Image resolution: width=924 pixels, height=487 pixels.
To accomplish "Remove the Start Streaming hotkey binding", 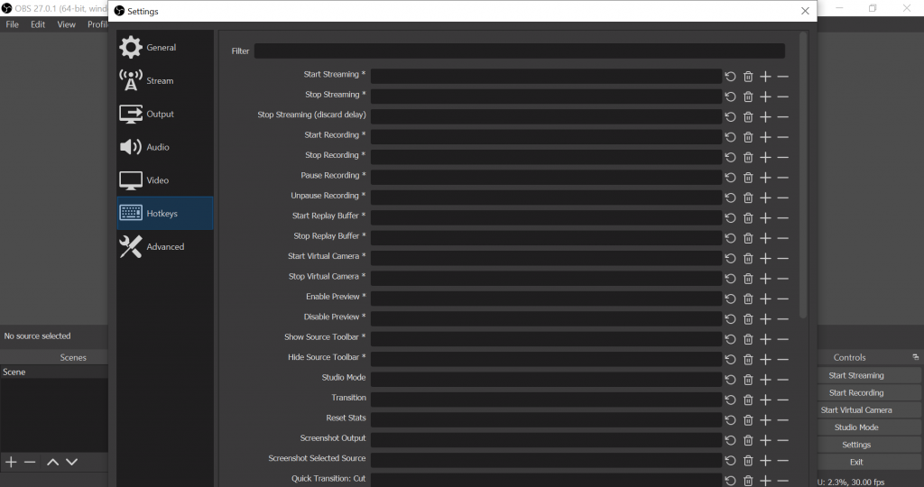I will (x=782, y=77).
